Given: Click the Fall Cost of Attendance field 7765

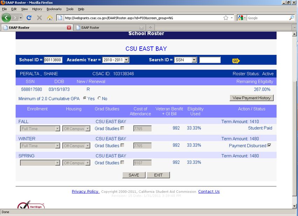Looking at the screenshot, I should (x=142, y=129).
